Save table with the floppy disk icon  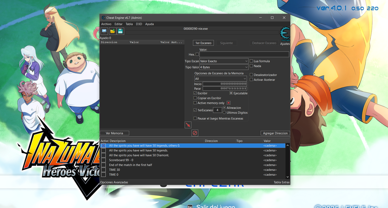[x=120, y=31]
